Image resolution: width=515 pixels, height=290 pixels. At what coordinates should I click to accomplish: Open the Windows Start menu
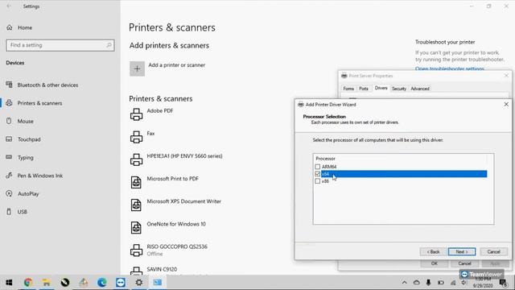9,283
